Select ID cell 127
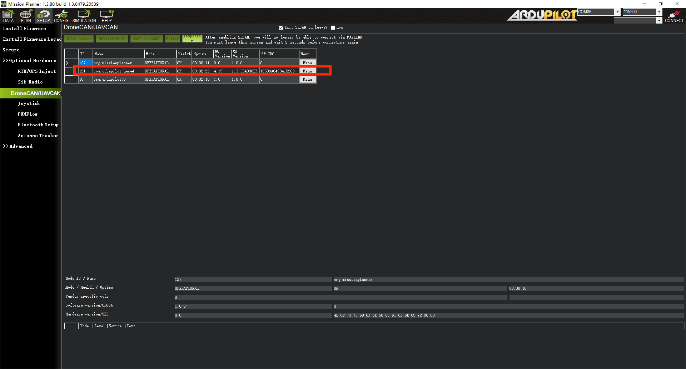Image resolution: width=686 pixels, height=369 pixels. pyautogui.click(x=86, y=63)
